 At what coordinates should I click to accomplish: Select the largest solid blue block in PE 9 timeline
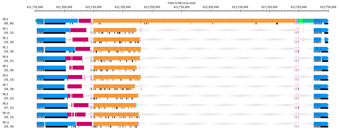point(56,105)
